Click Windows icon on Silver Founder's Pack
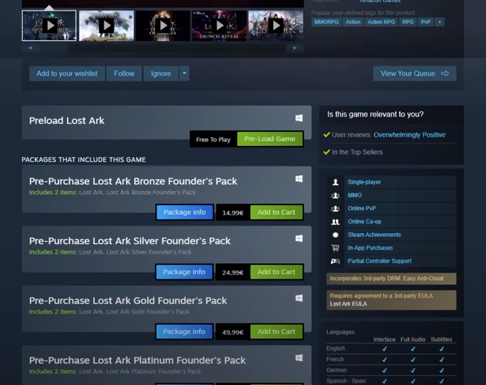 [299, 238]
